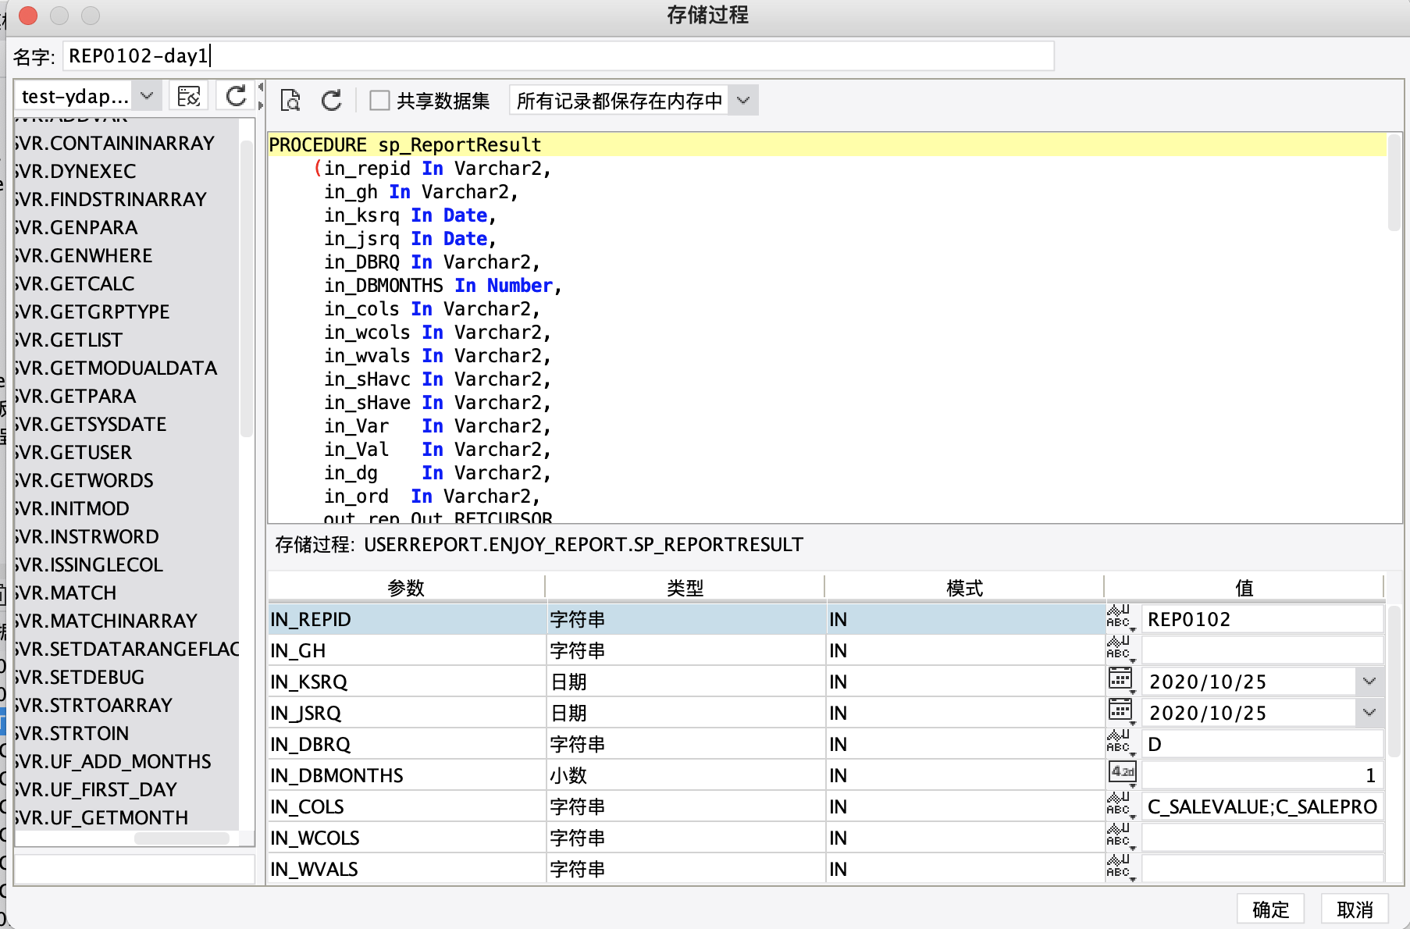Click the calendar icon in the IN_JSRQ row
Screen dimensions: 1410x929
(x=1120, y=711)
